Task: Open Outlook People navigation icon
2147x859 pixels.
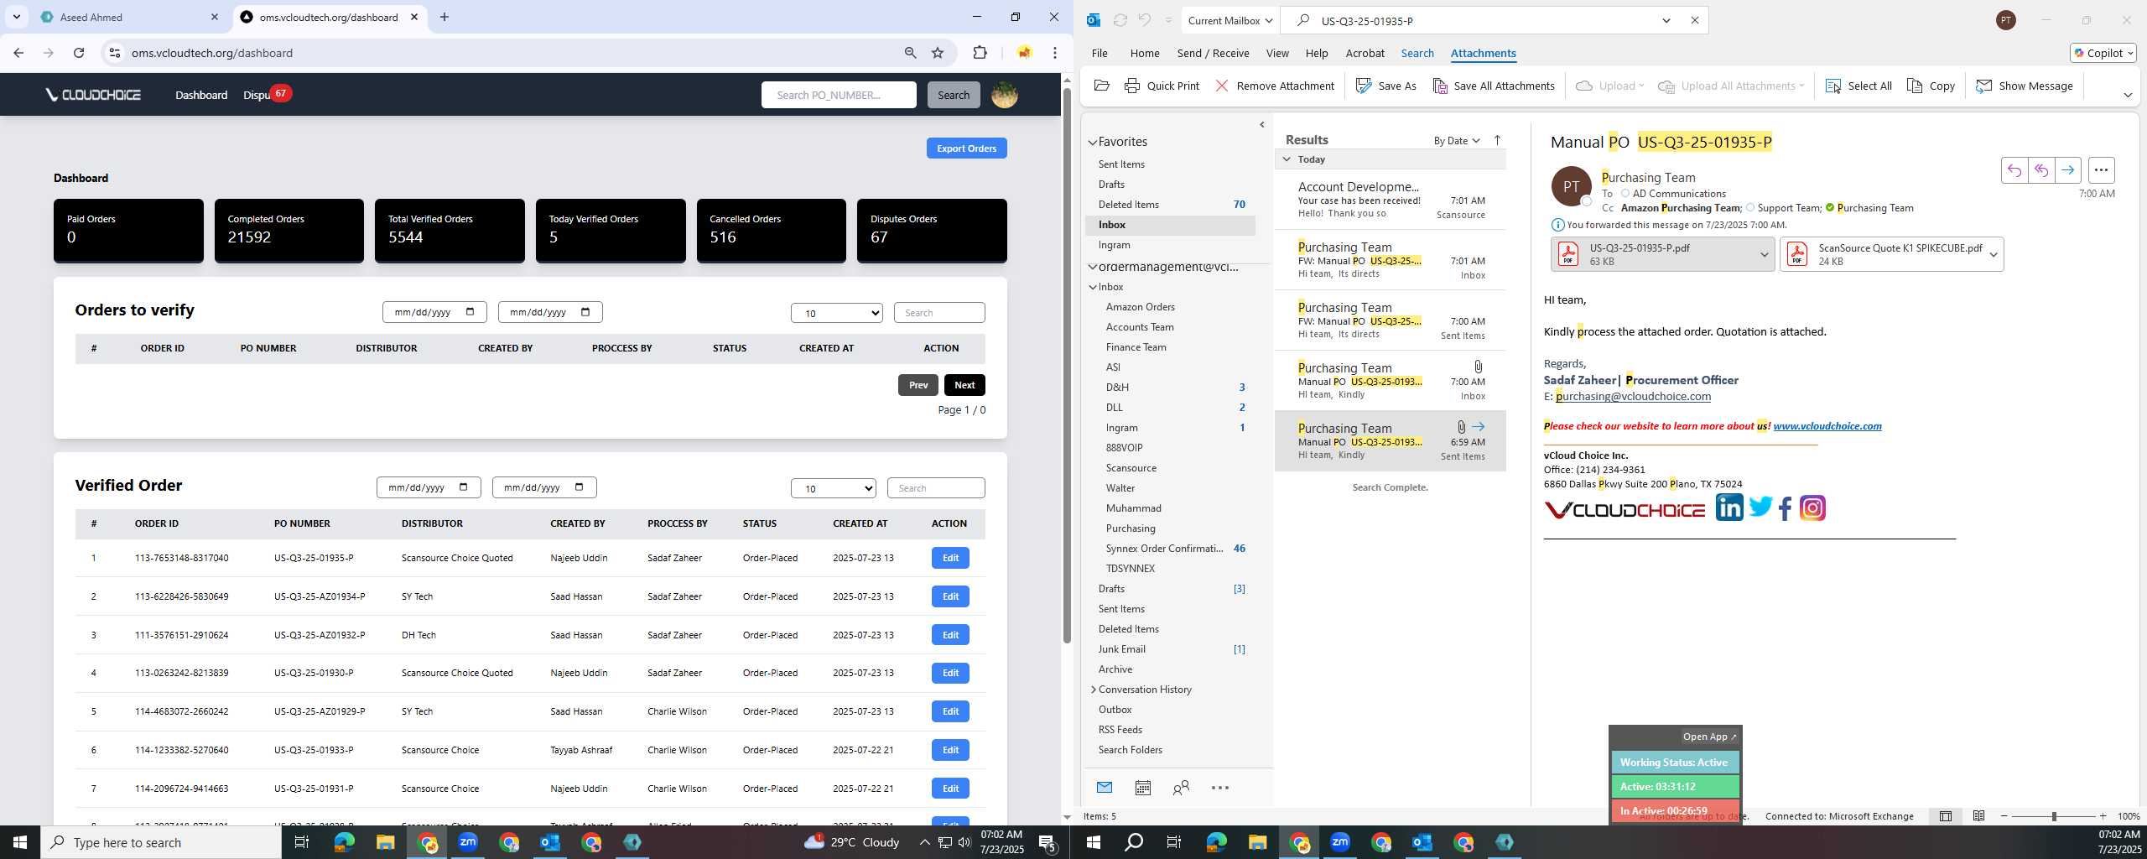Action: pos(1181,787)
